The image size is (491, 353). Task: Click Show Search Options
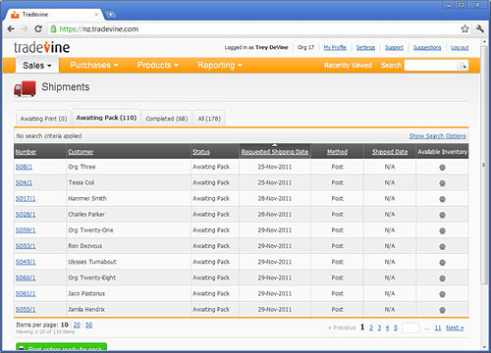click(x=438, y=136)
